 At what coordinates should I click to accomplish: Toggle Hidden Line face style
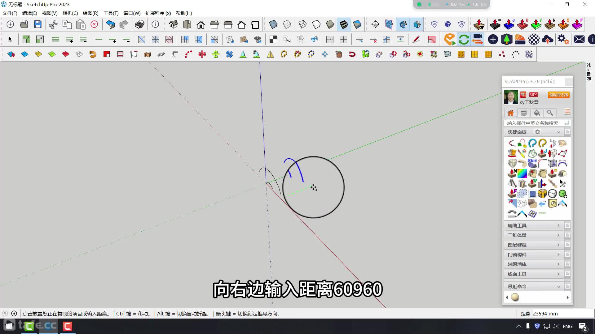click(316, 24)
